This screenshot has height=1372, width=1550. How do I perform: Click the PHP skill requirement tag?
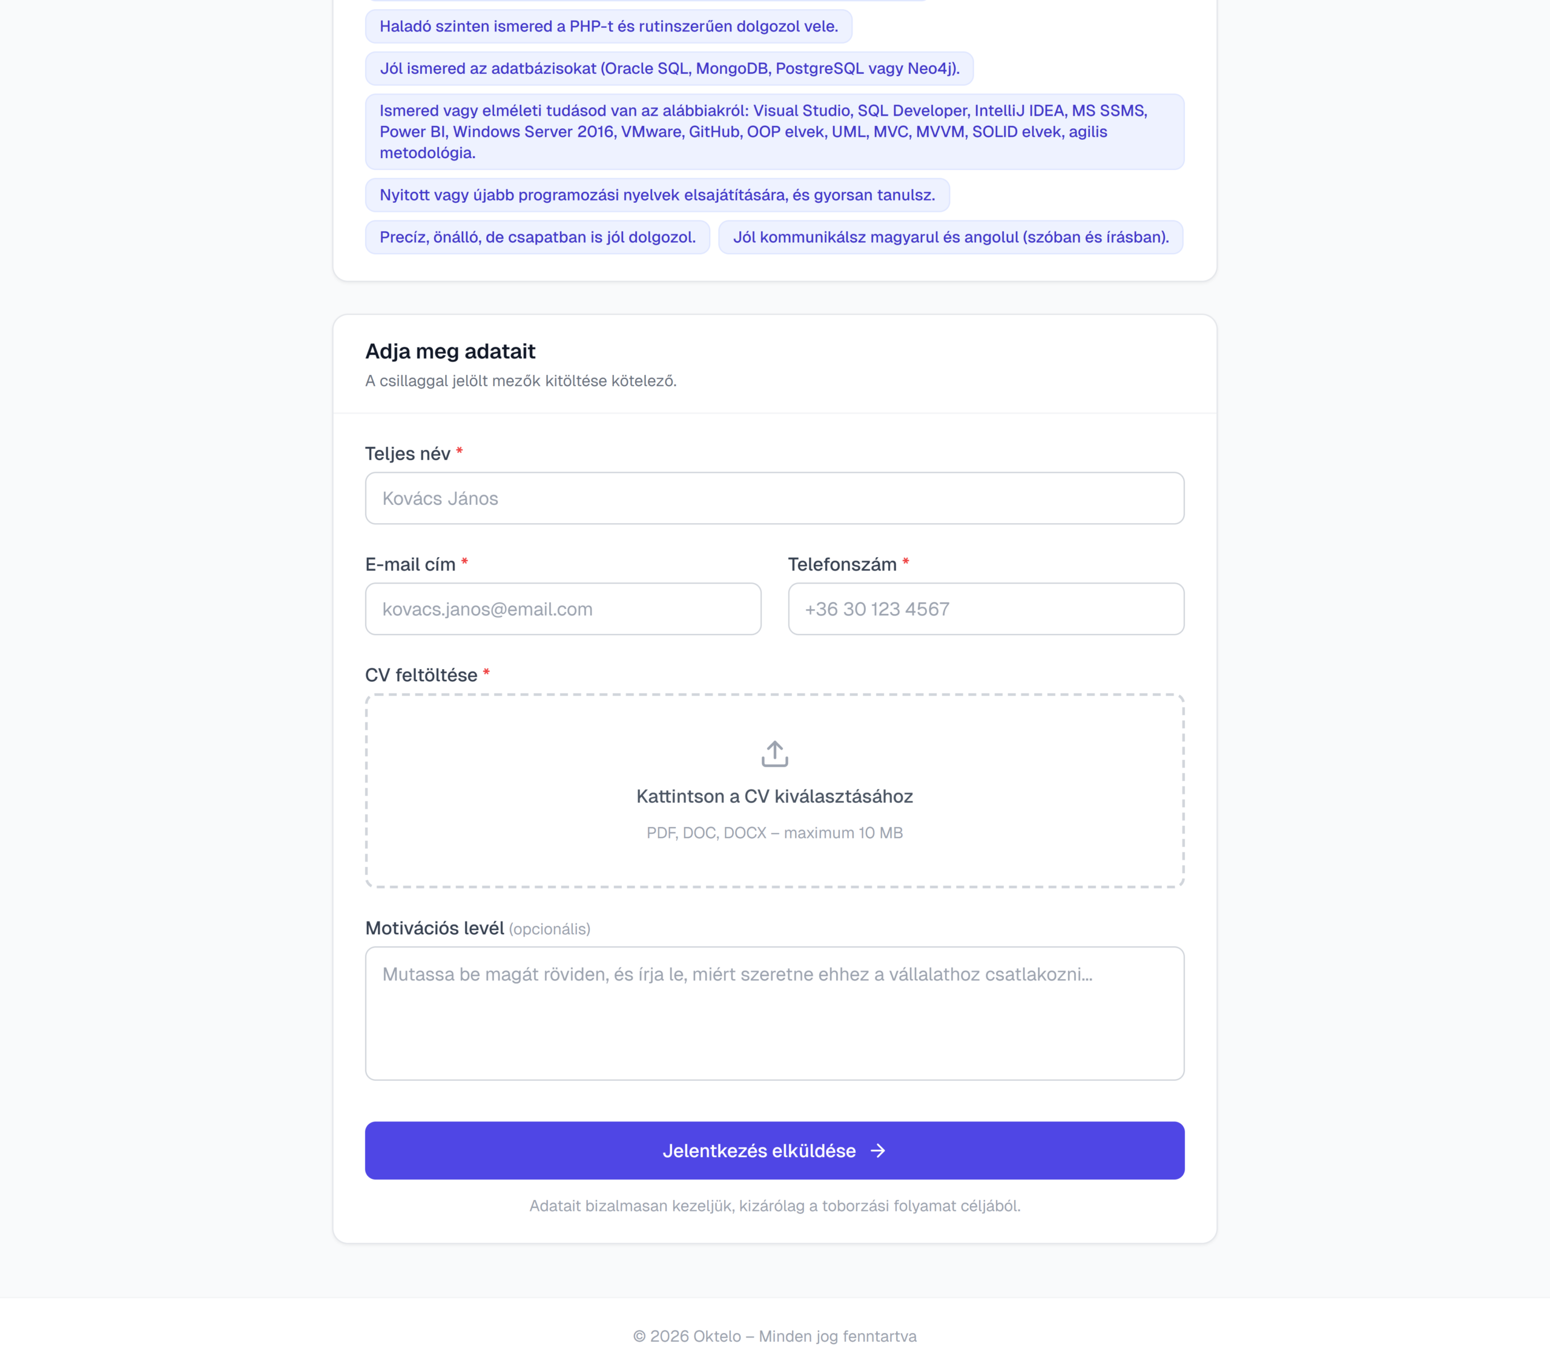[608, 27]
